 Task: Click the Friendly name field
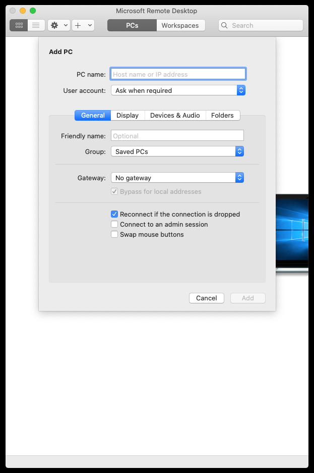(x=177, y=136)
